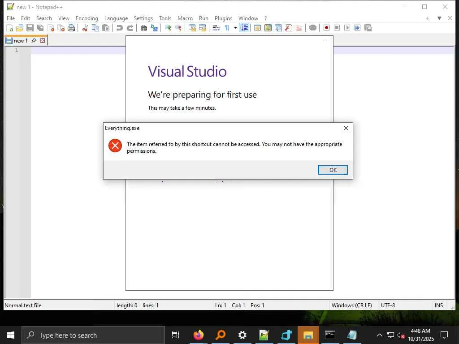
Task: Open a file via the Open toolbar icon
Action: pyautogui.click(x=20, y=28)
